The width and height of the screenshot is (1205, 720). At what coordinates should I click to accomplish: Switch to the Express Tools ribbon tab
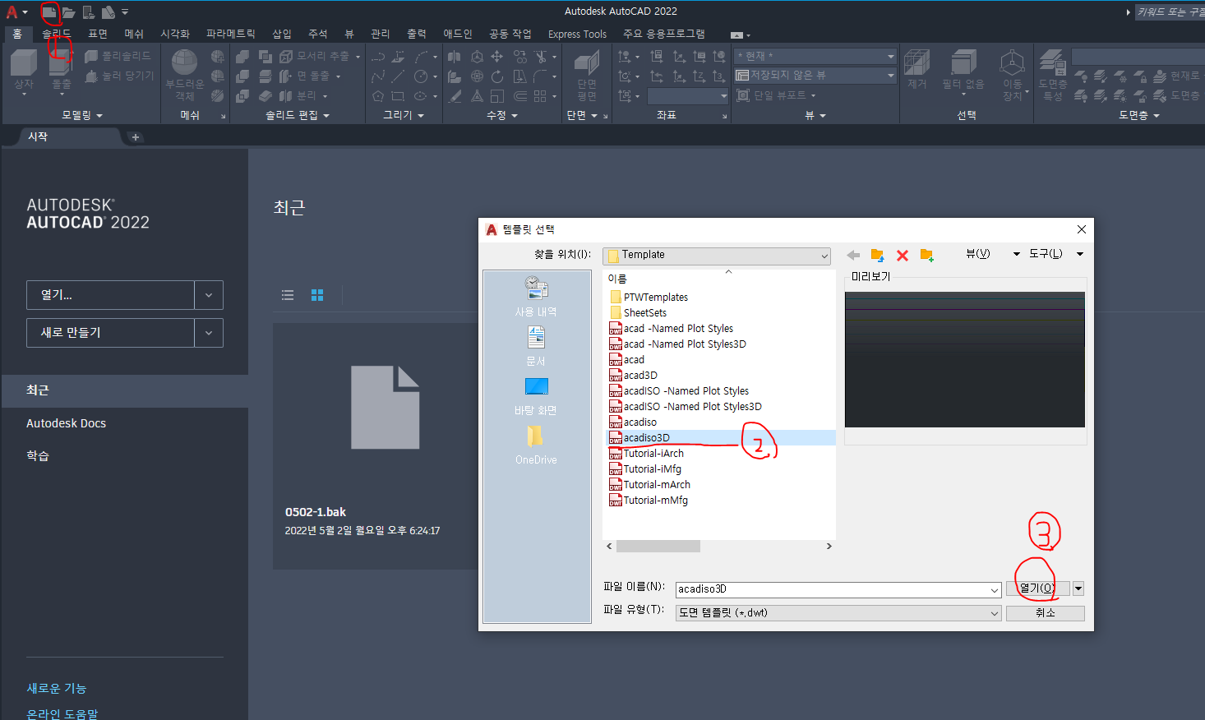click(x=577, y=34)
